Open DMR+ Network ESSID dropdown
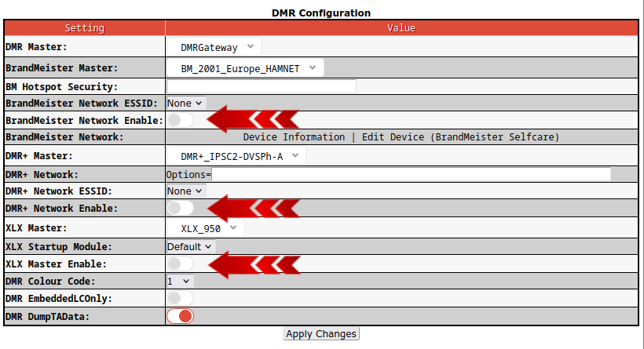Viewport: 644px width, 349px height. click(185, 191)
